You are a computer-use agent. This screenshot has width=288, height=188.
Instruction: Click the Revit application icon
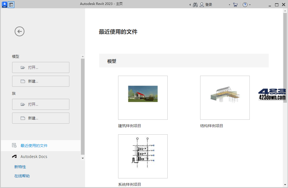(4, 5)
